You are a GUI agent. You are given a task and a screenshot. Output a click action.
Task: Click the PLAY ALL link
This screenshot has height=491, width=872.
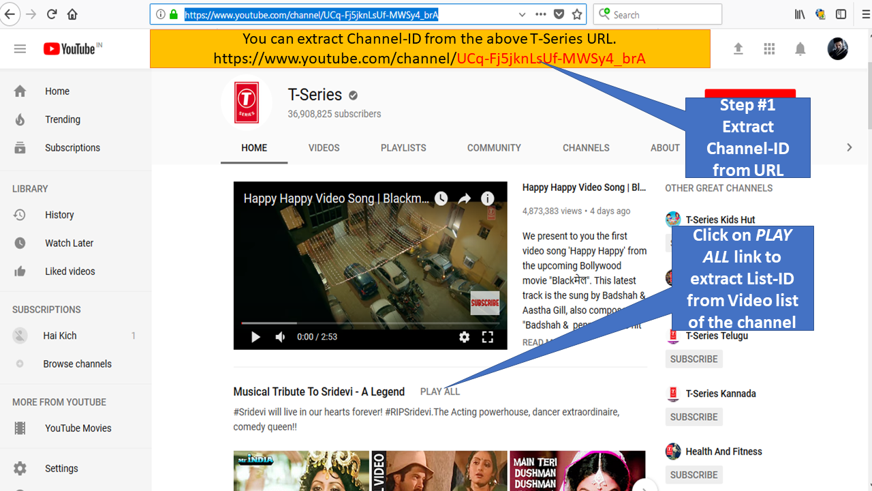pos(439,391)
